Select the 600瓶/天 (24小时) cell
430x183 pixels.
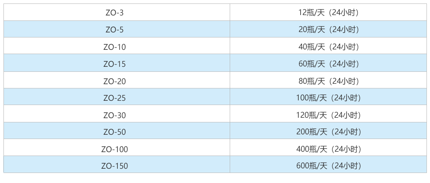[328, 166]
